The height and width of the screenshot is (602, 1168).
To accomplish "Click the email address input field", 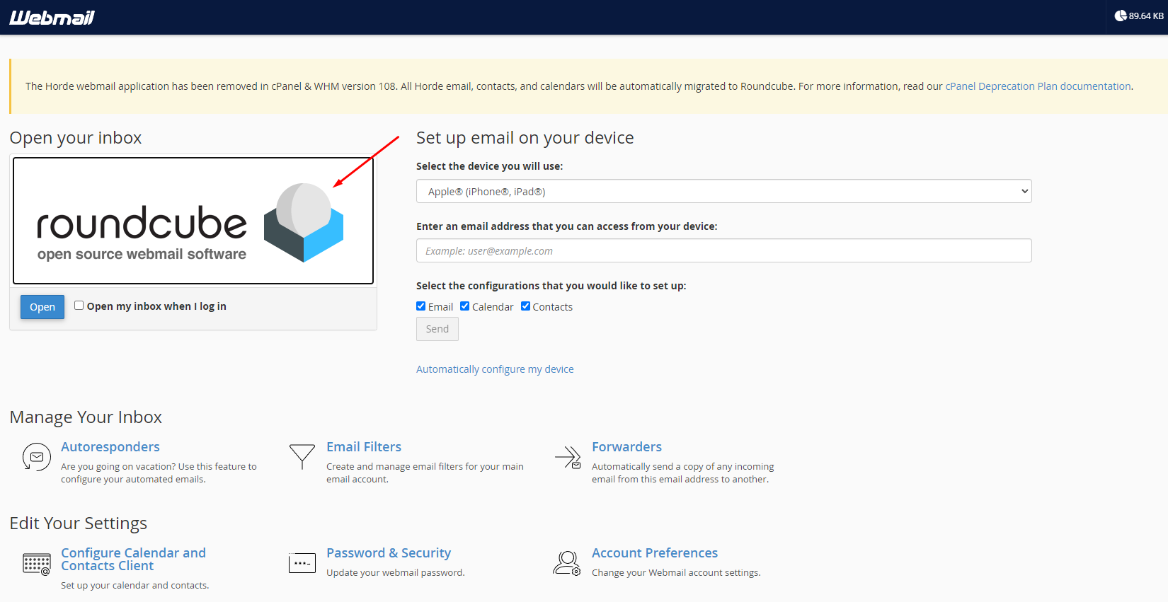I will pyautogui.click(x=723, y=251).
